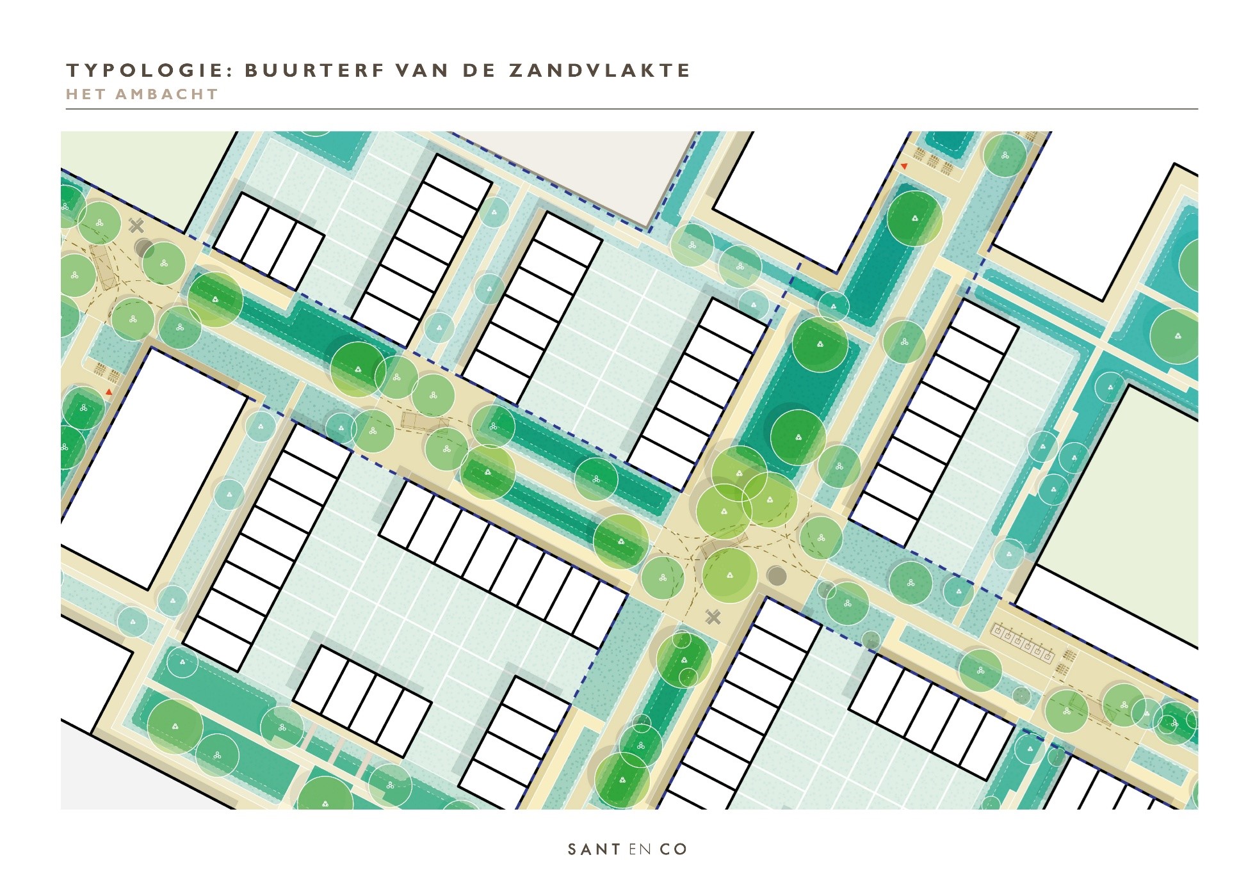
Task: Click the red triangle marker on the left edge
Action: pyautogui.click(x=109, y=392)
